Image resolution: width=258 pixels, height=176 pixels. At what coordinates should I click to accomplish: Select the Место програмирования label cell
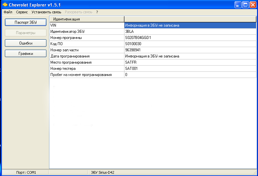[x=87, y=62]
